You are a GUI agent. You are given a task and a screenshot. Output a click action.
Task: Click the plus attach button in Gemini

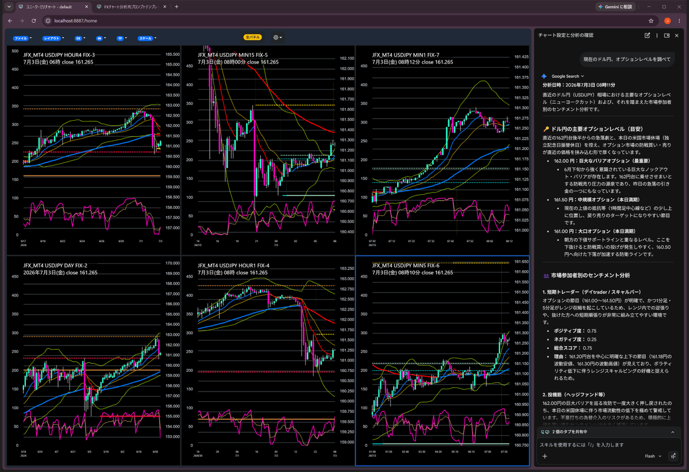tap(544, 456)
